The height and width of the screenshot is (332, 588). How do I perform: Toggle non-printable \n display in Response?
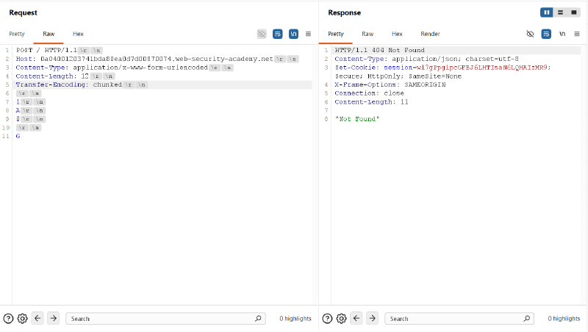click(562, 34)
